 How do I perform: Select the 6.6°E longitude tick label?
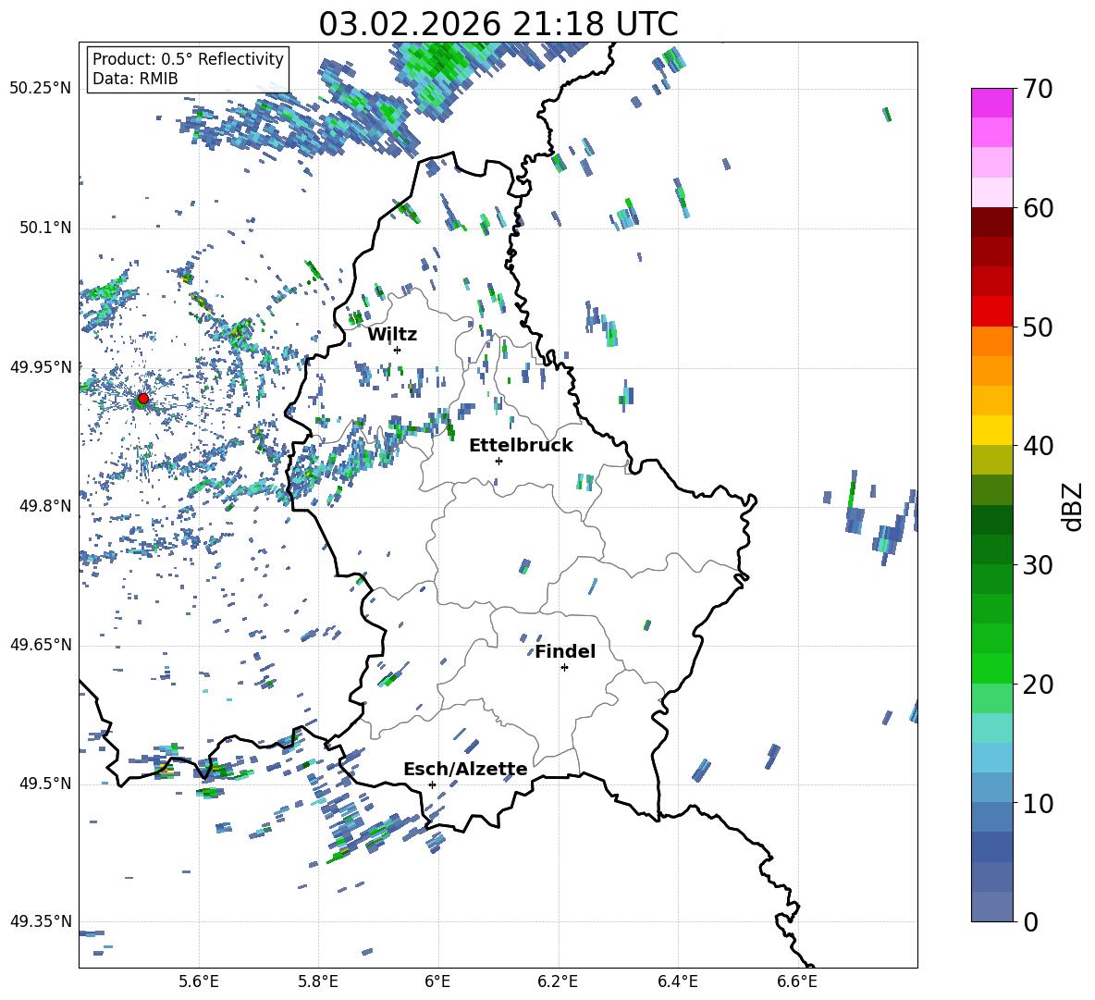tap(796, 980)
